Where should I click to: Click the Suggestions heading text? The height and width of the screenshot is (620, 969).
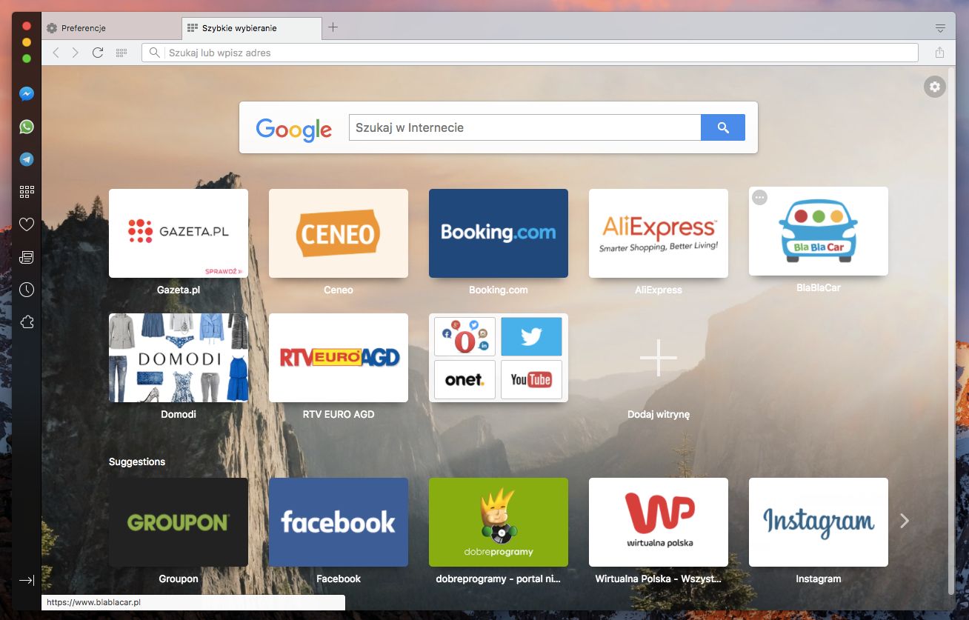click(137, 461)
